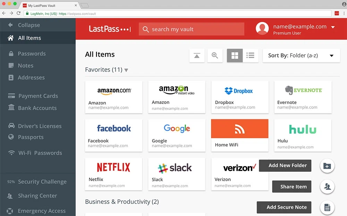Open the Netflix item card

[x=114, y=174]
